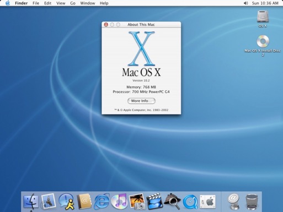Open the Help menu
This screenshot has width=283, height=212.
click(104, 3)
